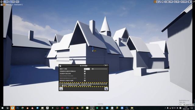Open grid snap size value dropdown

[171, 2]
